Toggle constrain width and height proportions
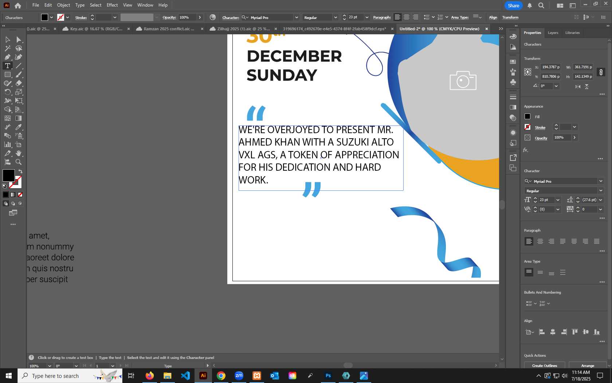The image size is (612, 383). (x=601, y=72)
